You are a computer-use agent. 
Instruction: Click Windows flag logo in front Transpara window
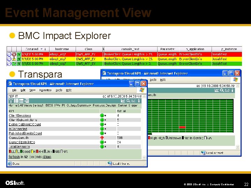tap(142, 90)
